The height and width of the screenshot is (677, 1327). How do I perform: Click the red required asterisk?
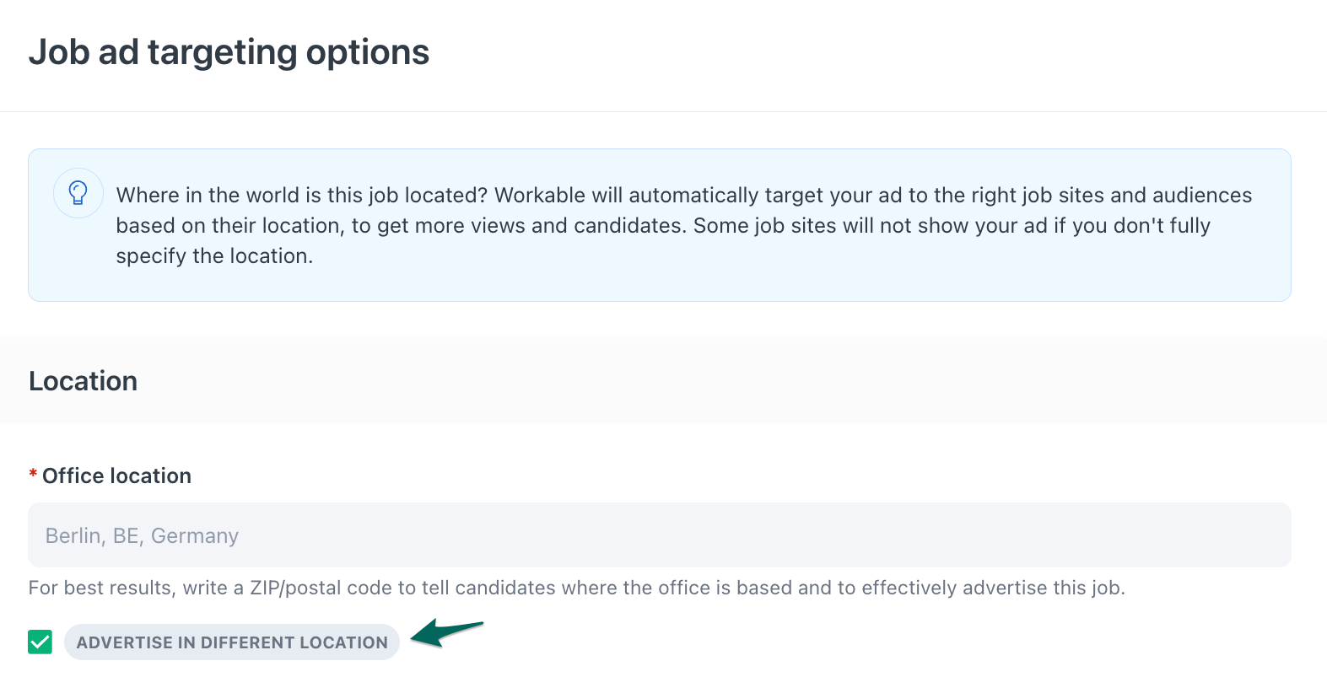(33, 476)
